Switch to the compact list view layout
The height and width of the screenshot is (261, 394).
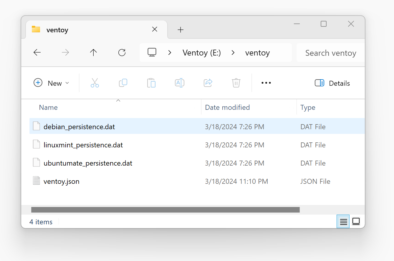tap(343, 221)
